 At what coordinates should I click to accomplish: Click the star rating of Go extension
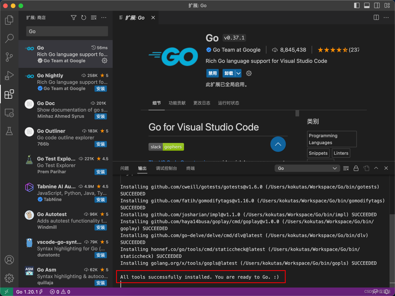[338, 50]
